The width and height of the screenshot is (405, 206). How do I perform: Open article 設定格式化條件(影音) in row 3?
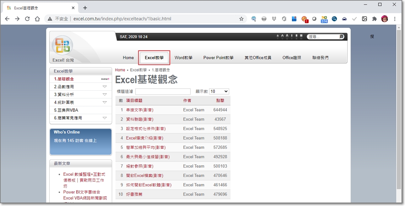tap(146, 129)
